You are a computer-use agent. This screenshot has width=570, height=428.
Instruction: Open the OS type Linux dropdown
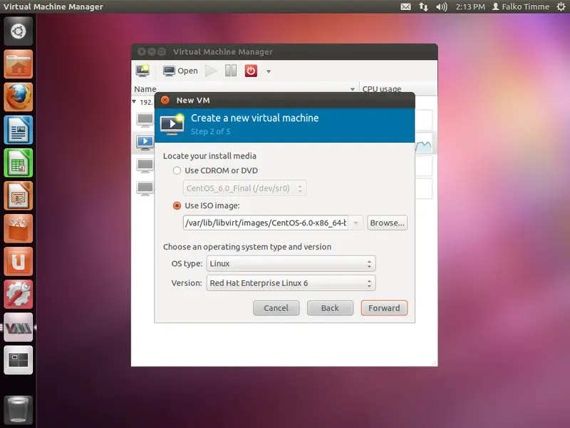coord(291,263)
